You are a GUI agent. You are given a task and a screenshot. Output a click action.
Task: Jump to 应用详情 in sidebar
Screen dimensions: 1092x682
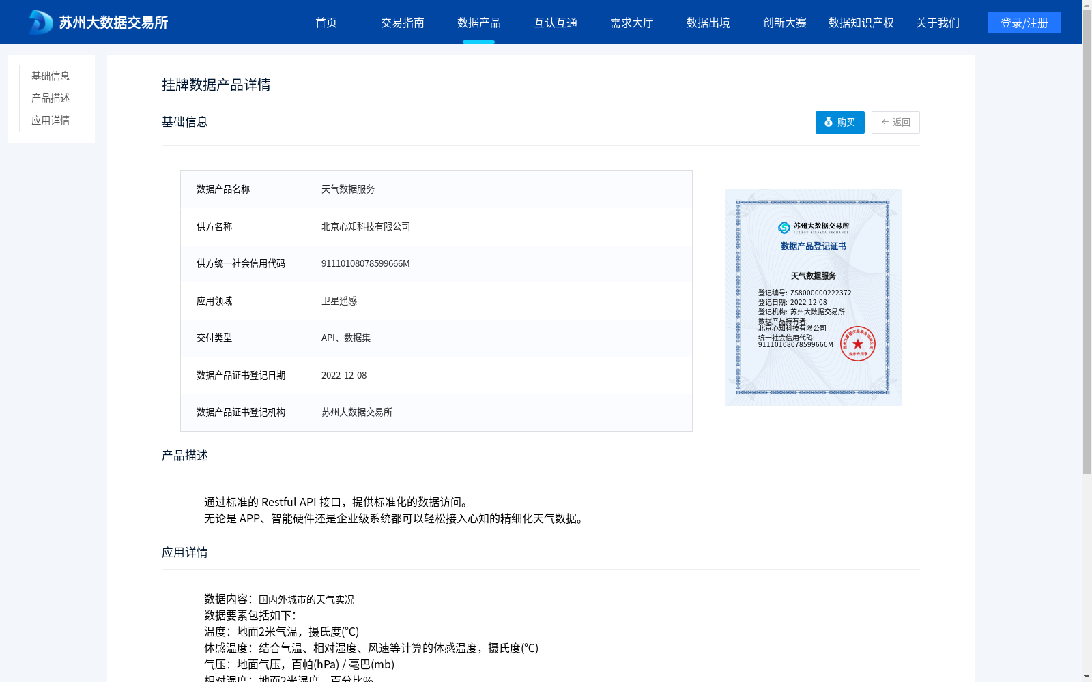pyautogui.click(x=51, y=121)
